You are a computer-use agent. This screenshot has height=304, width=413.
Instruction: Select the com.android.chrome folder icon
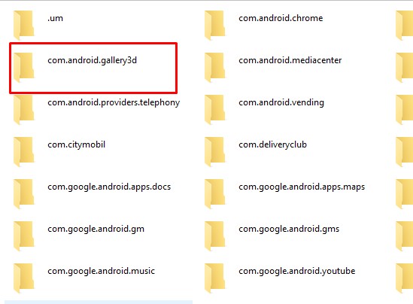(x=215, y=25)
